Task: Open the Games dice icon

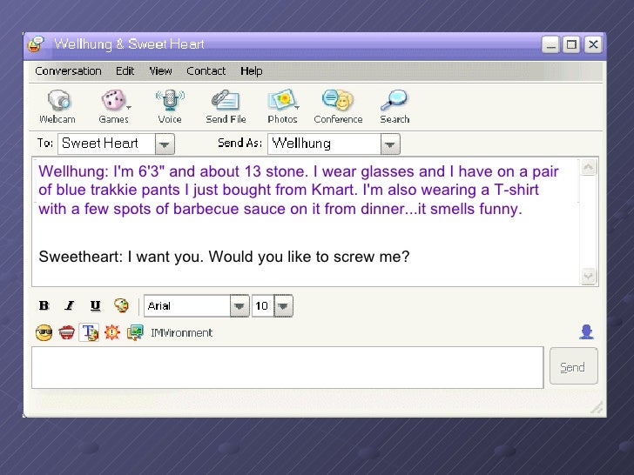Action: 113,100
